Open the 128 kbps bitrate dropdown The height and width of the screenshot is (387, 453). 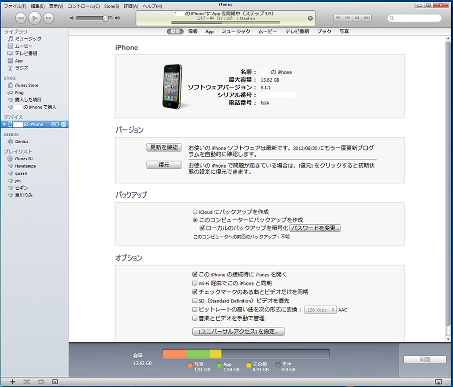(320, 310)
